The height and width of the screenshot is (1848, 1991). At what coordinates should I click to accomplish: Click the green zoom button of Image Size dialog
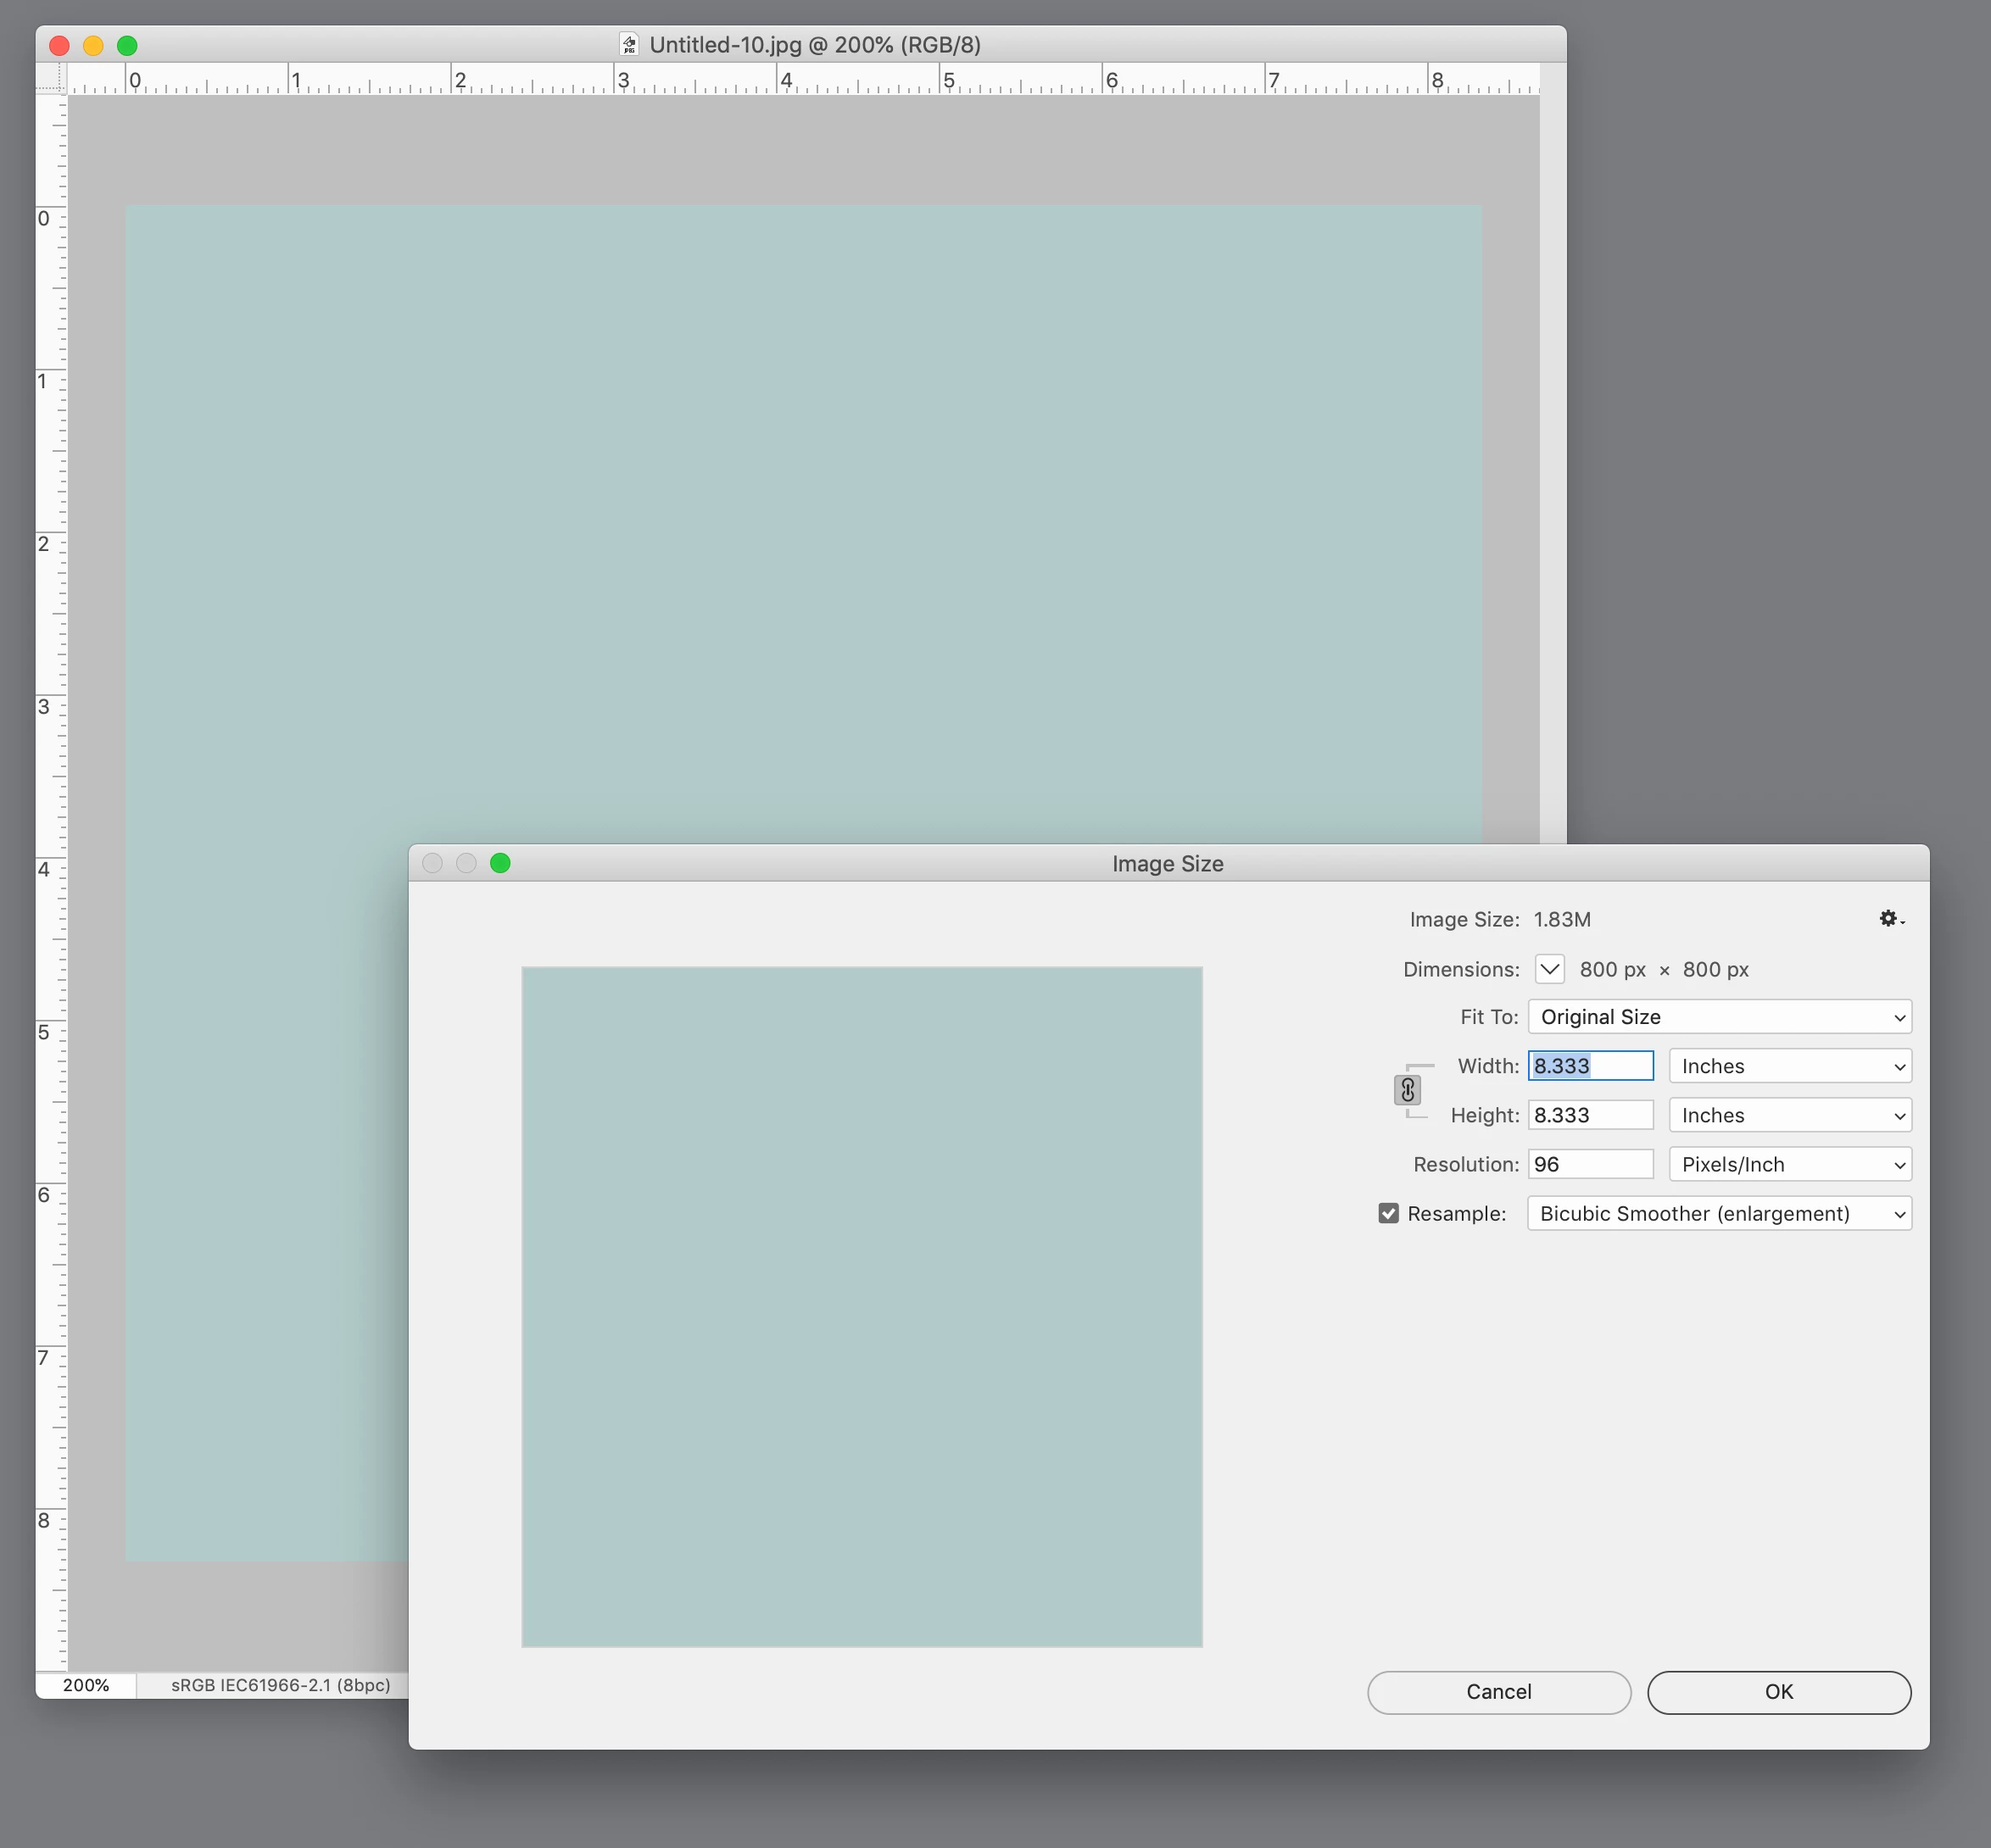tap(500, 863)
